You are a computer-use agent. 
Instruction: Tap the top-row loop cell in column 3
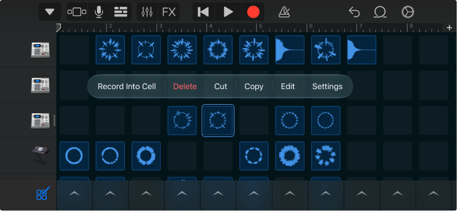(x=146, y=50)
